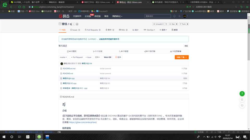Click the 360 browser taskbar icon
Image resolution: width=250 pixels, height=140 pixels.
pyautogui.click(x=39, y=137)
